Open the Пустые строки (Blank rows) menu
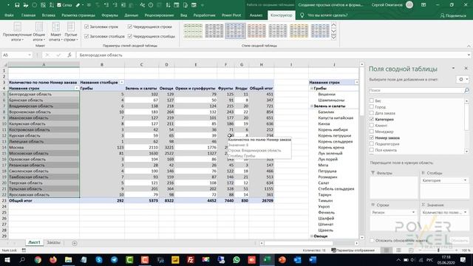 [x=71, y=32]
